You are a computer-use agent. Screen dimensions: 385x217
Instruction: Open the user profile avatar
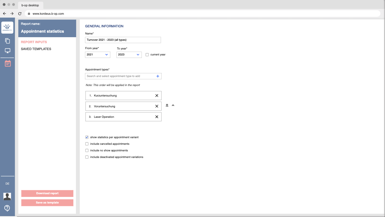7,196
